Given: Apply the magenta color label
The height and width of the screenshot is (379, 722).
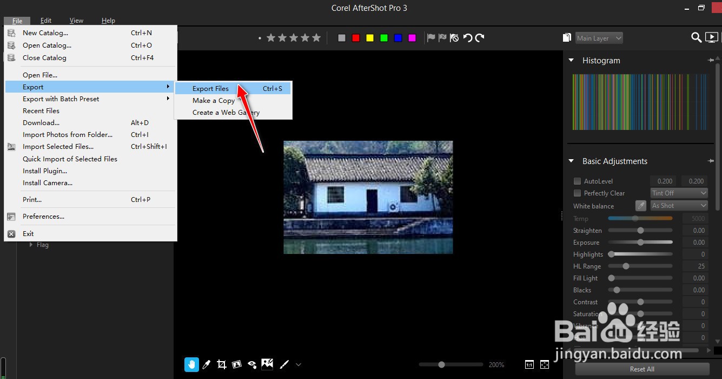Looking at the screenshot, I should pos(412,38).
